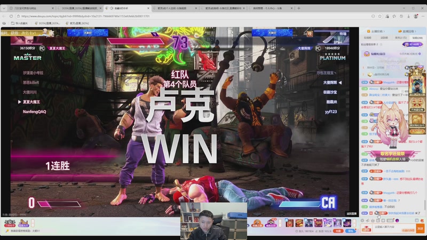Select the fourth gift in gift bar
This screenshot has width=427, height=240.
click(x=318, y=223)
